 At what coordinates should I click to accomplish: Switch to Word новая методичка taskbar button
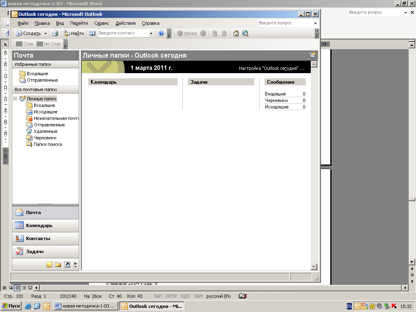point(86,306)
